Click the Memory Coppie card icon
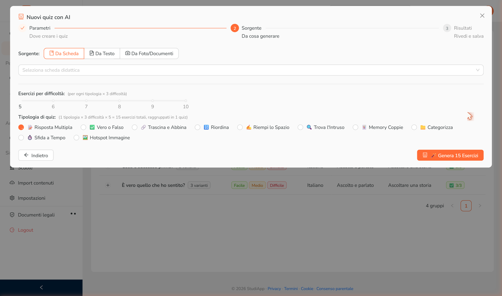Viewport: 502px width, 296px height. 364,127
